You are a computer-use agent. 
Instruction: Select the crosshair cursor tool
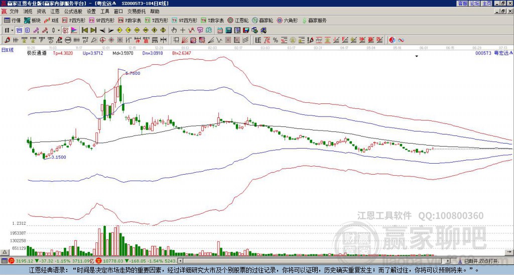pyautogui.click(x=183, y=31)
